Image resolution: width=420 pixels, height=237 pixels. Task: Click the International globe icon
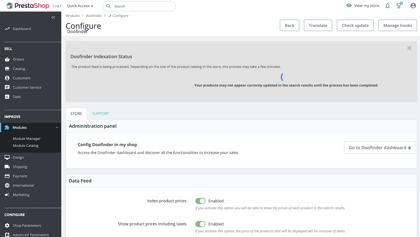coord(7,186)
